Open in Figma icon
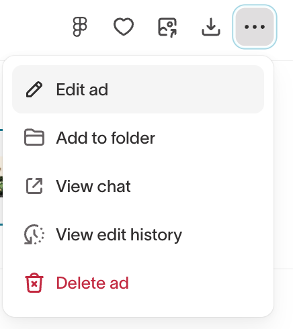This screenshot has height=329, width=293. 80,27
